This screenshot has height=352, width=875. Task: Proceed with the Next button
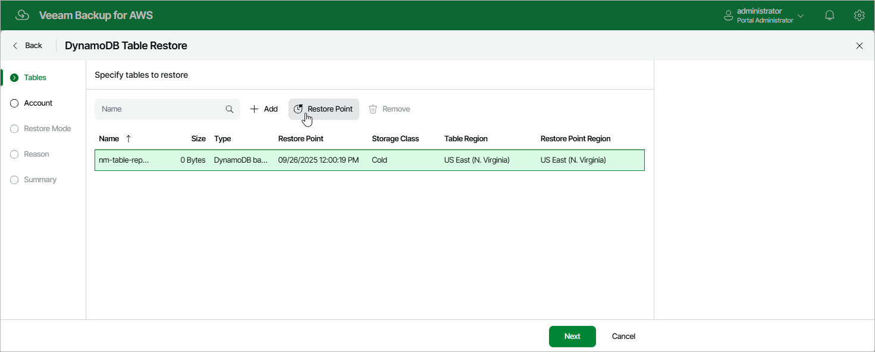click(572, 337)
